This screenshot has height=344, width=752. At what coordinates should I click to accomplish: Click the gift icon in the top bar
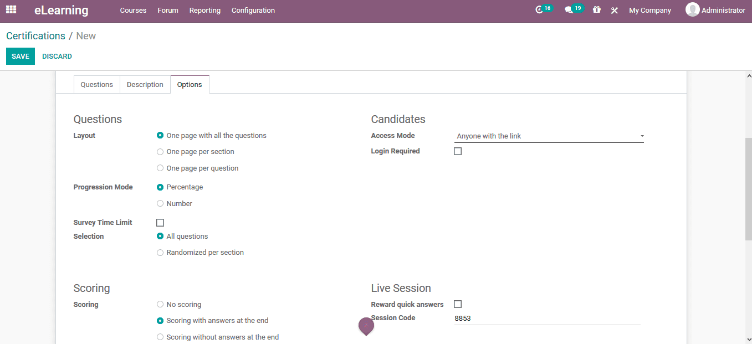pos(596,10)
